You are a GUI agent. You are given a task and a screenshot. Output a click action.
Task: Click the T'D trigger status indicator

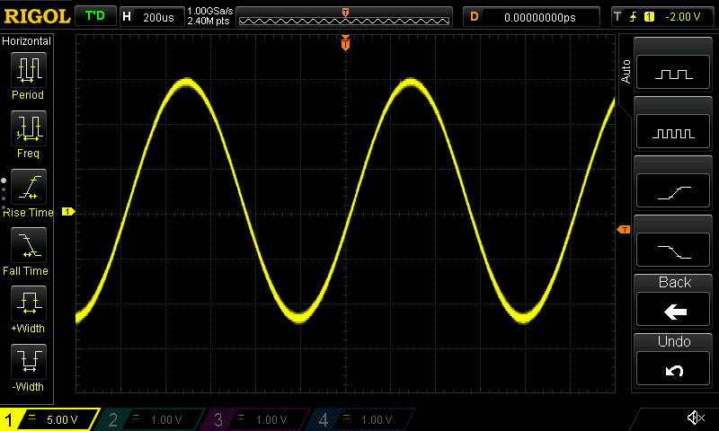[x=95, y=16]
